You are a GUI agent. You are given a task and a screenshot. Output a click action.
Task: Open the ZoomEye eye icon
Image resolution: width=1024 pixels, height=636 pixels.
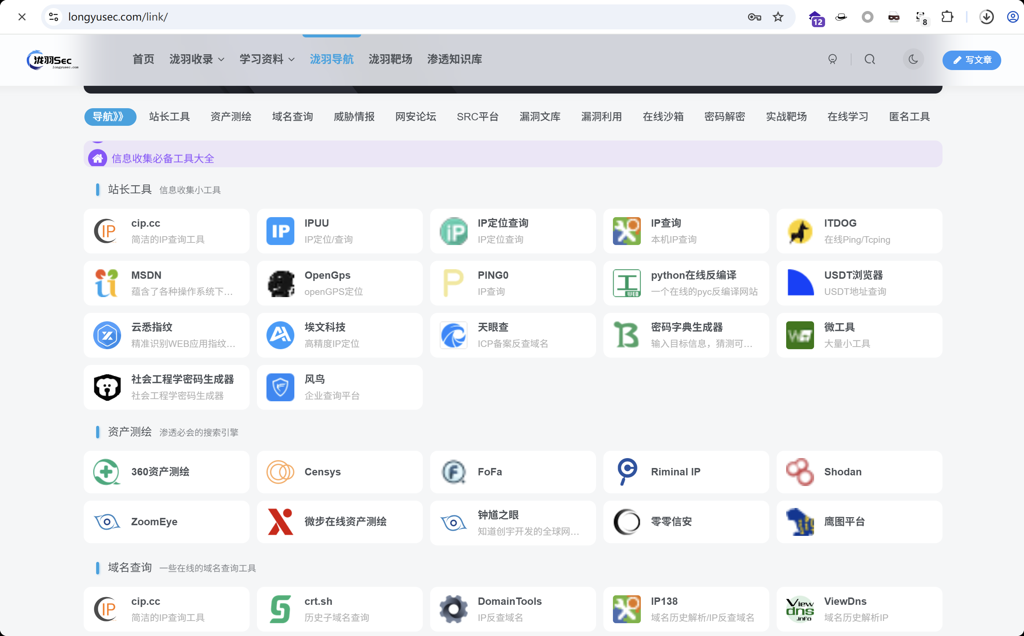[107, 522]
